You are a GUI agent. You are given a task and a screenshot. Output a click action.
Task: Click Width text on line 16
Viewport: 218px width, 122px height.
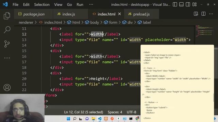click(96, 57)
